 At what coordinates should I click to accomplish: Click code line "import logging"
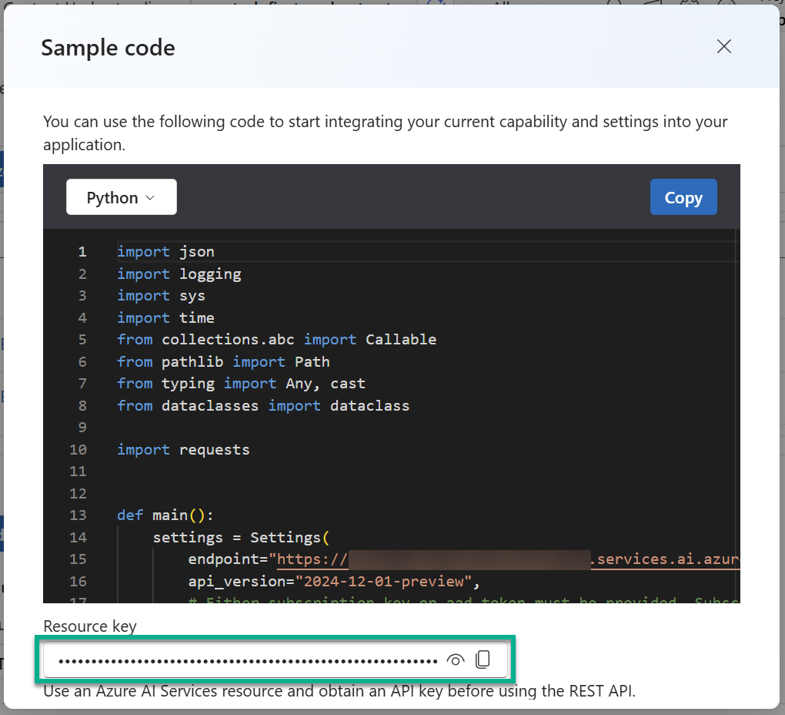click(179, 274)
